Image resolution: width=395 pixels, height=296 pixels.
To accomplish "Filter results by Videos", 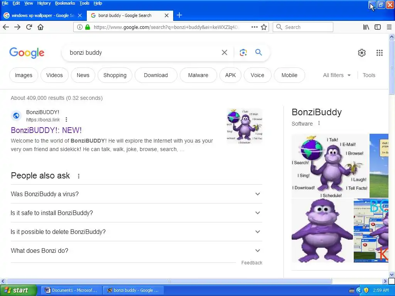I will (x=54, y=75).
